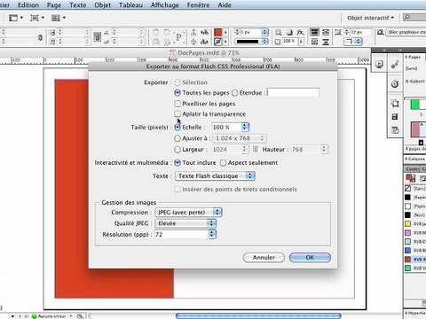
Task: Select Tout inclure radio button
Action: click(177, 163)
